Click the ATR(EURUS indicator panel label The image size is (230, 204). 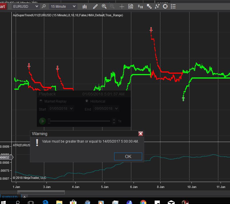[21, 145]
